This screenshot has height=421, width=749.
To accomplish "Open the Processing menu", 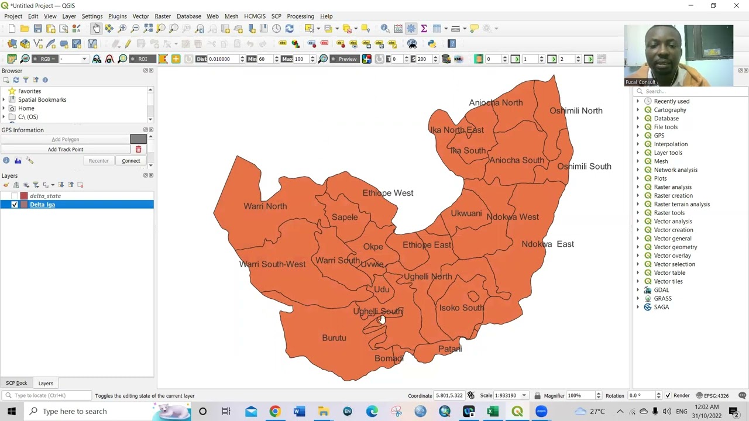I will pos(300,16).
